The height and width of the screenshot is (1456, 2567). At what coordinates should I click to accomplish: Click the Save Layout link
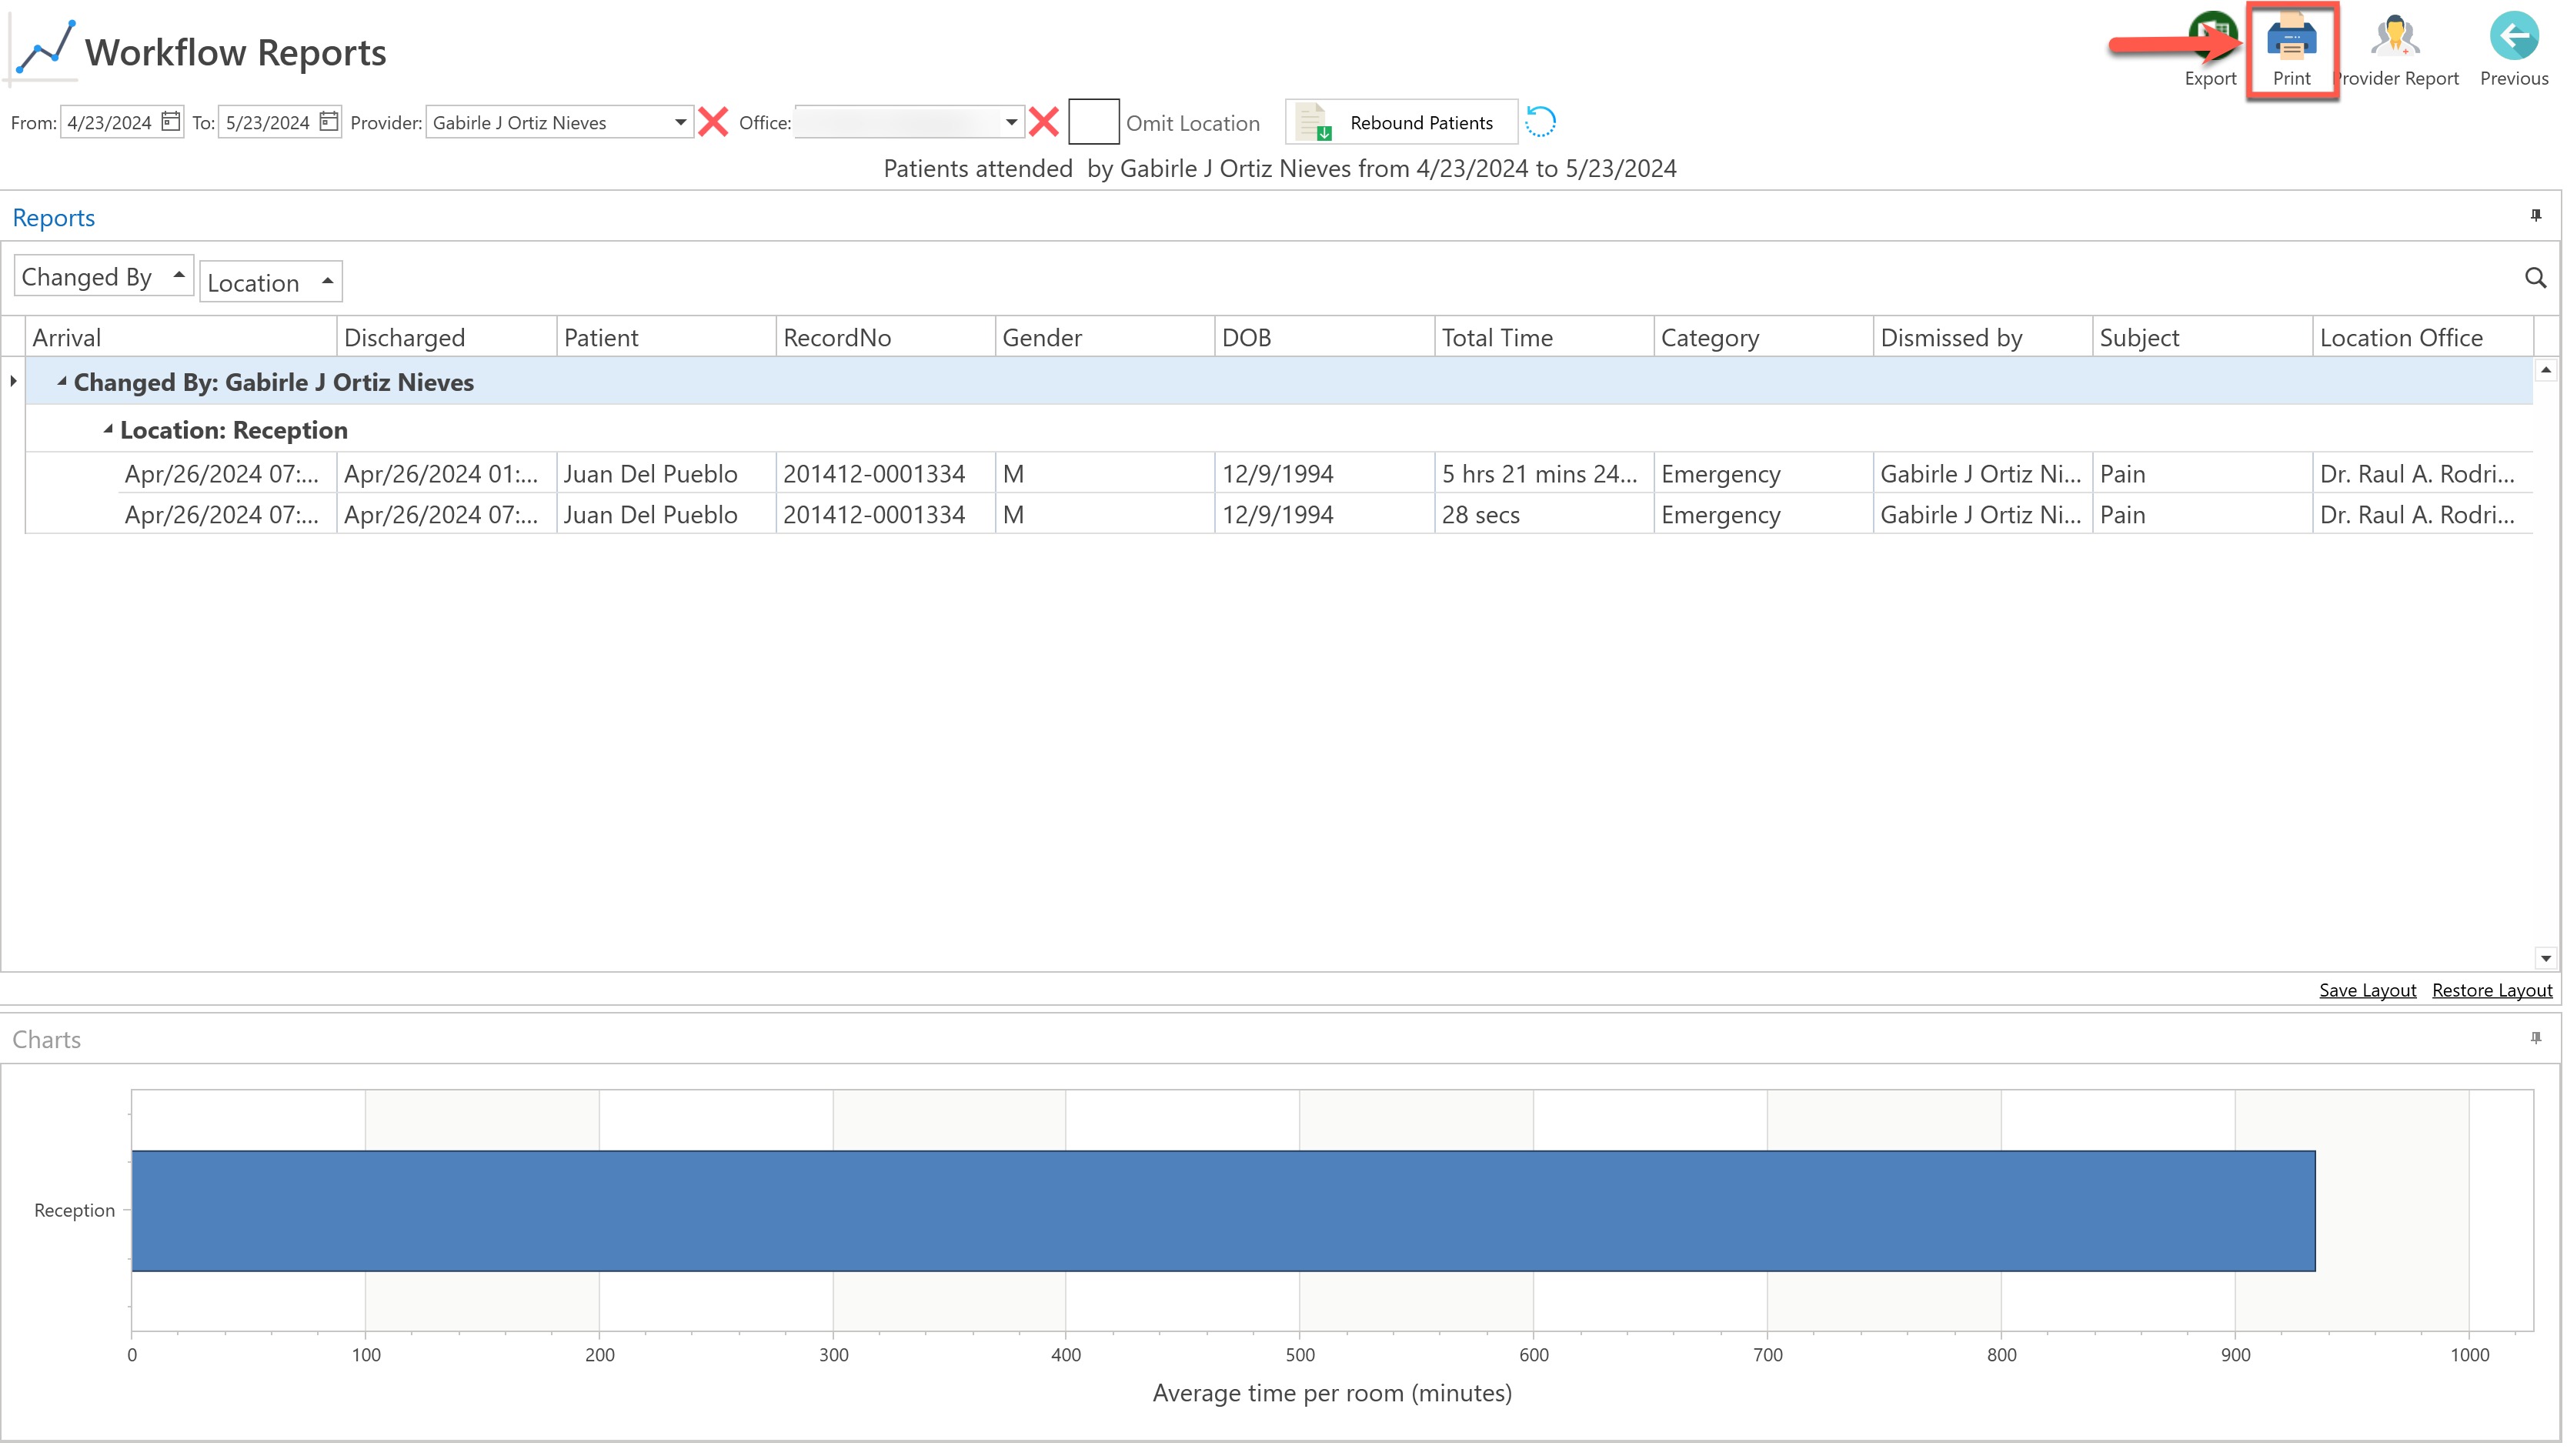point(2367,990)
